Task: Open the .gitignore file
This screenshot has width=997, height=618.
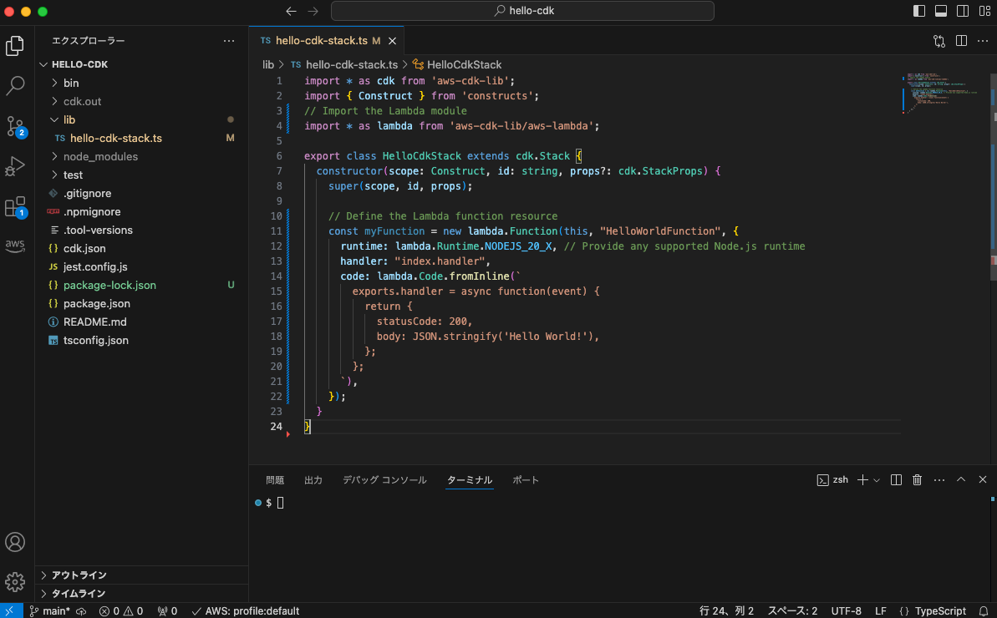Action: tap(141, 193)
